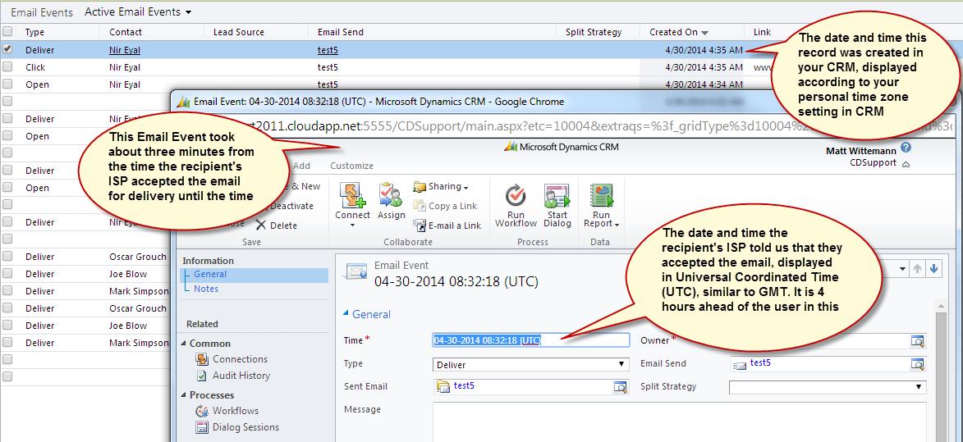
Task: Uncheck the selected Deliver row checkbox
Action: pos(7,49)
